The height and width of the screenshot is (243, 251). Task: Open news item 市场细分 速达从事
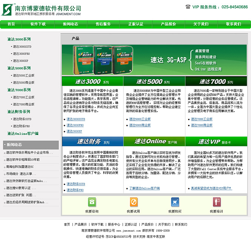tap(21, 174)
